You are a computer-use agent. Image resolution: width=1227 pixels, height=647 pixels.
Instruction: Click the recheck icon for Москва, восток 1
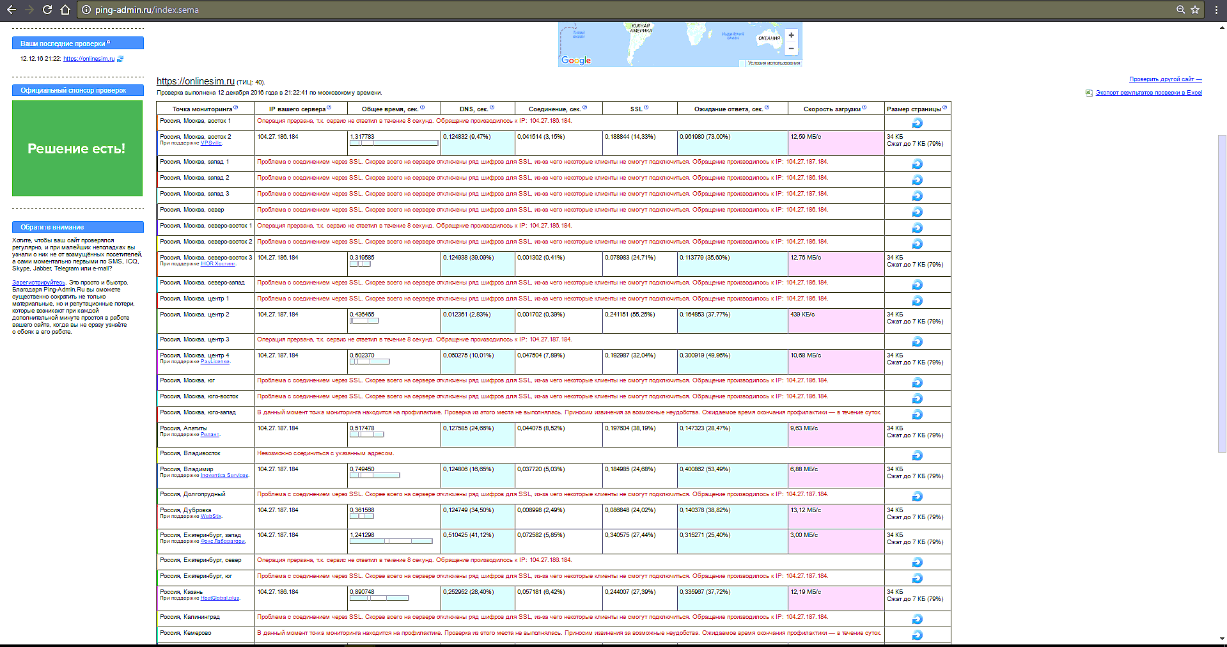917,123
